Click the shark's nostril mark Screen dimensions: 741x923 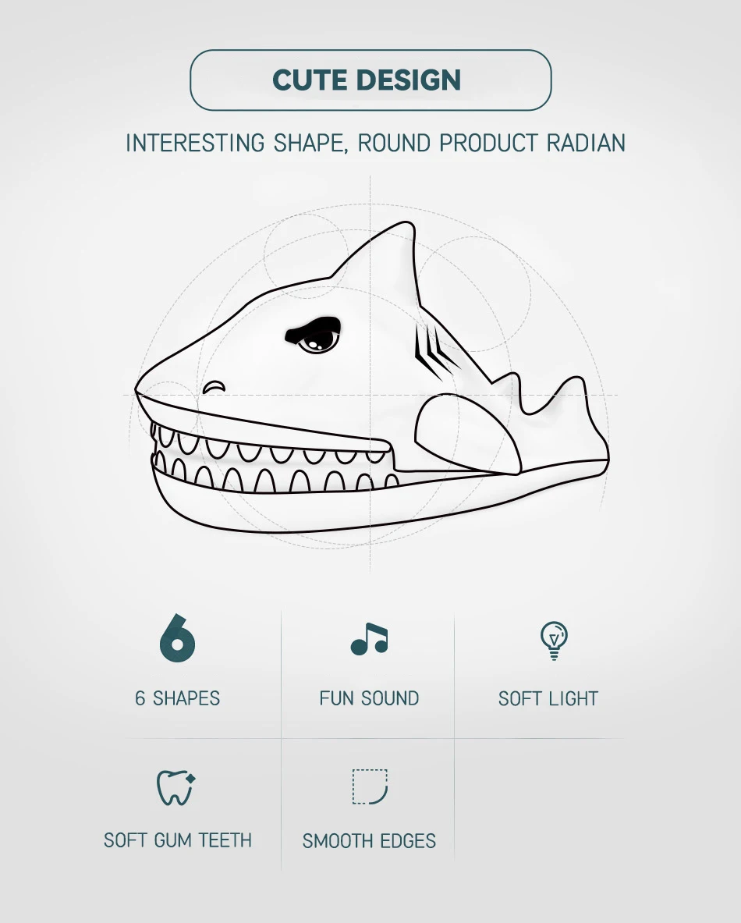pyautogui.click(x=214, y=387)
